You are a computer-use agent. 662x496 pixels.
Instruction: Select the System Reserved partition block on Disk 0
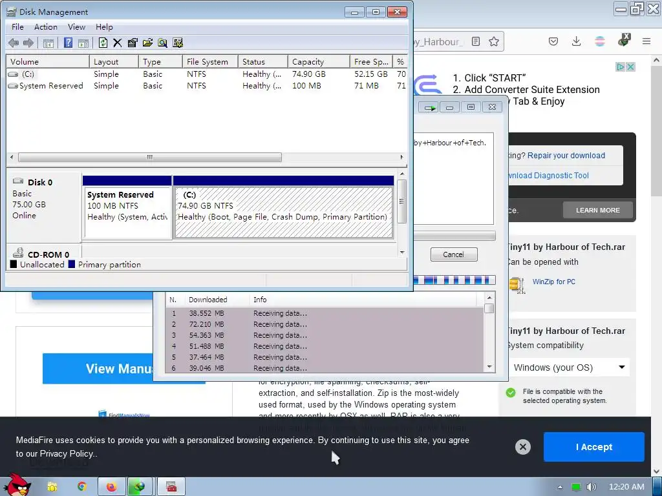pyautogui.click(x=127, y=207)
